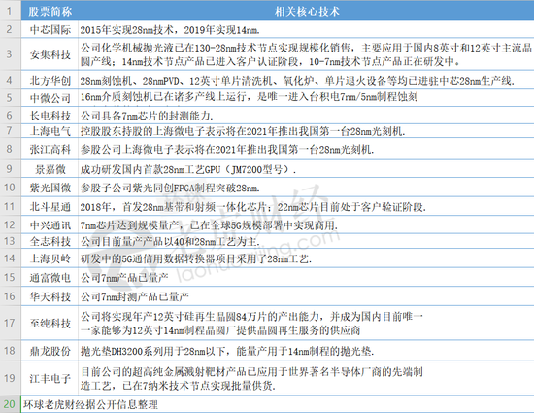
Task: Select row header 6
Action: [11, 116]
